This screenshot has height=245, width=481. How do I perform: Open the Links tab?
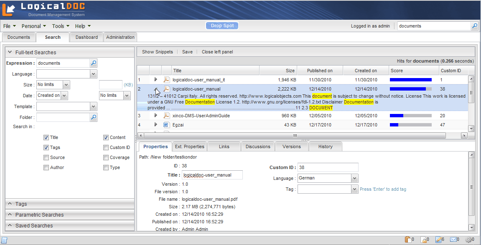224,146
